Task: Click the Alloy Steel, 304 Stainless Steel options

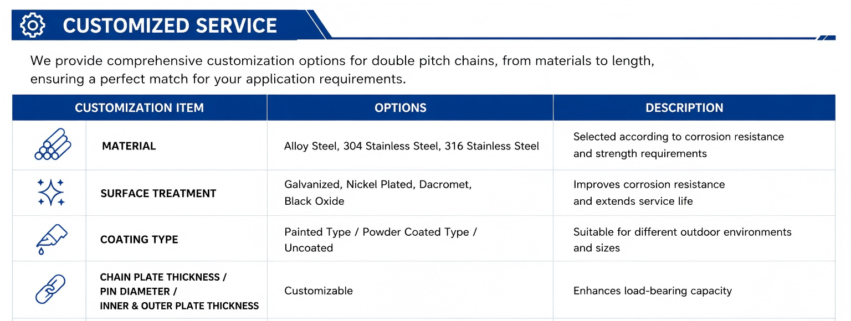Action: (412, 146)
